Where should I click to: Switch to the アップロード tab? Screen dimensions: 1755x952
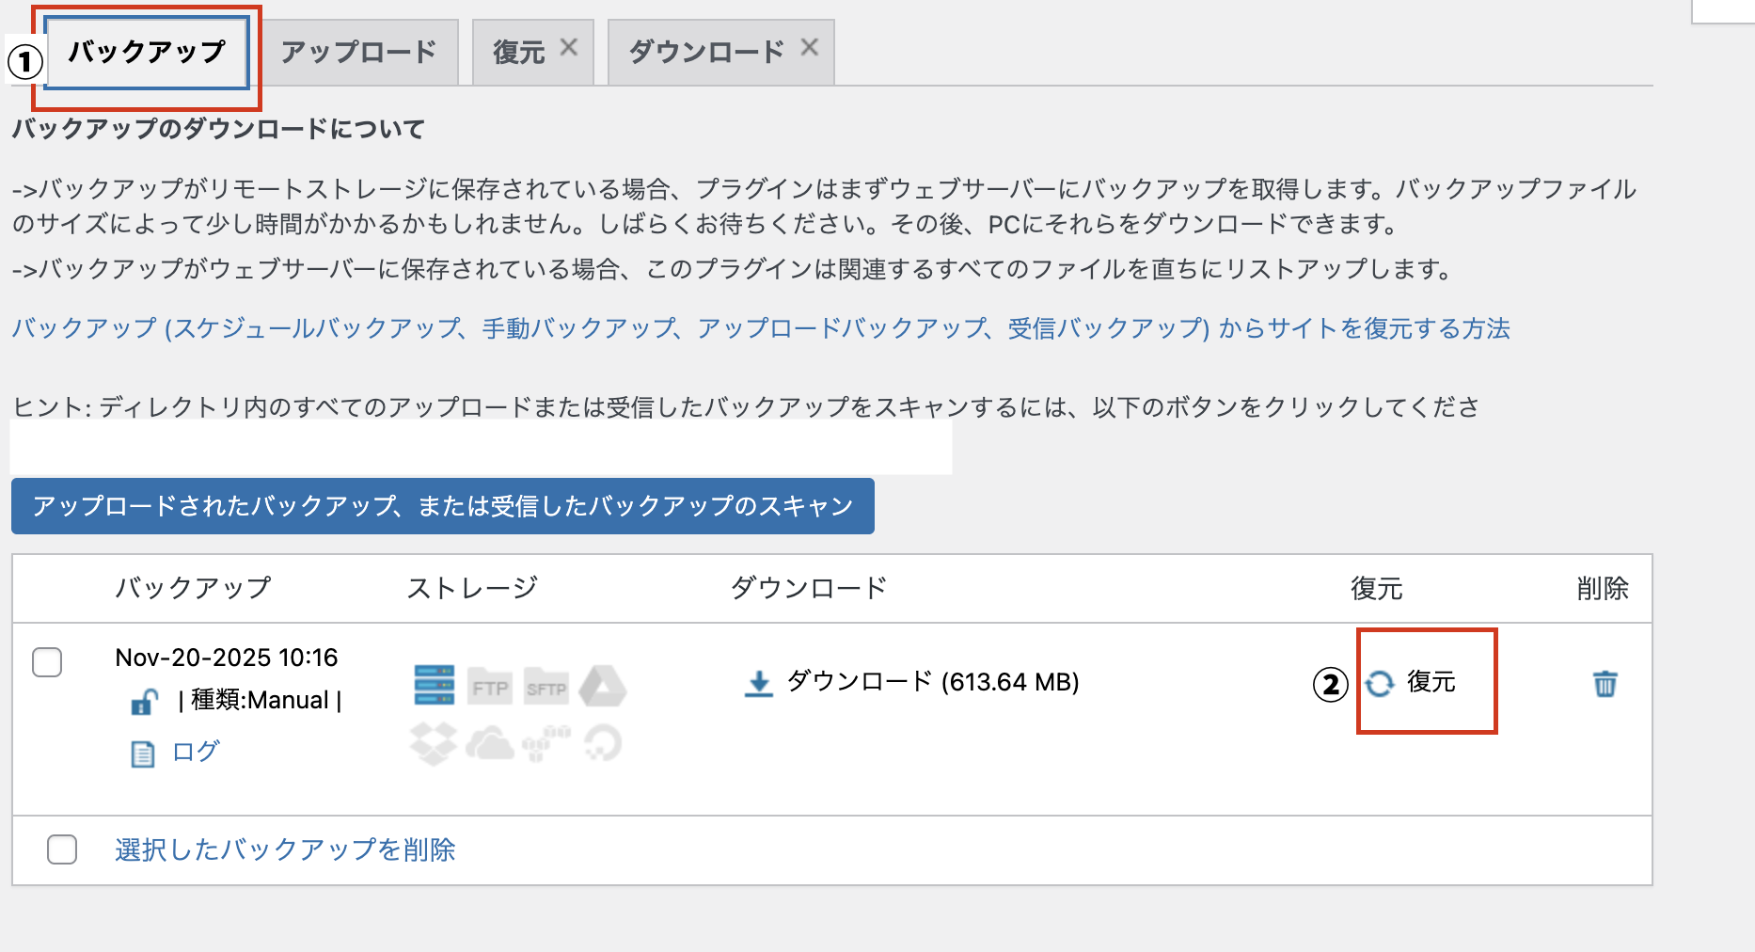pyautogui.click(x=358, y=52)
